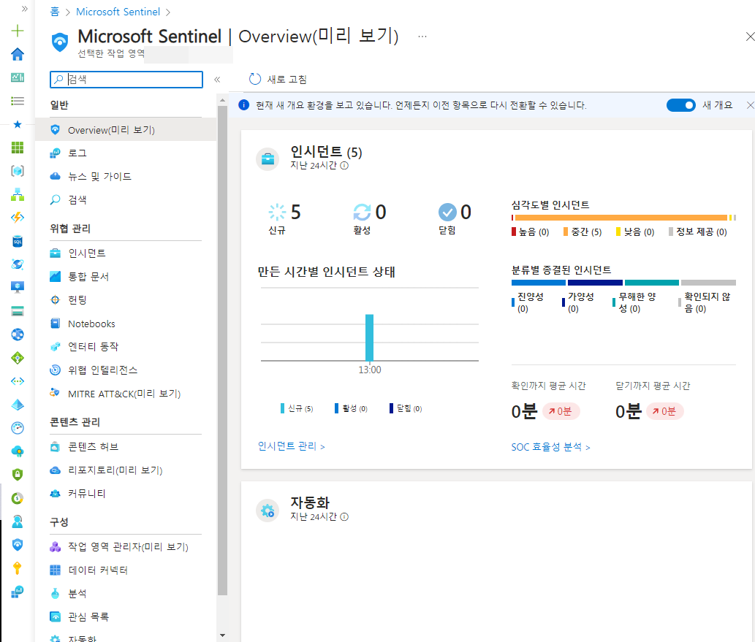Viewport: 755px width, 642px height.
Task: Click the incident bar at 13:00
Action: 369,337
